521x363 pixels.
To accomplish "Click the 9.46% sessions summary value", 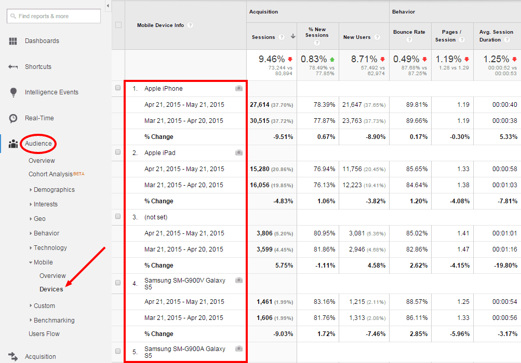I will click(x=272, y=59).
